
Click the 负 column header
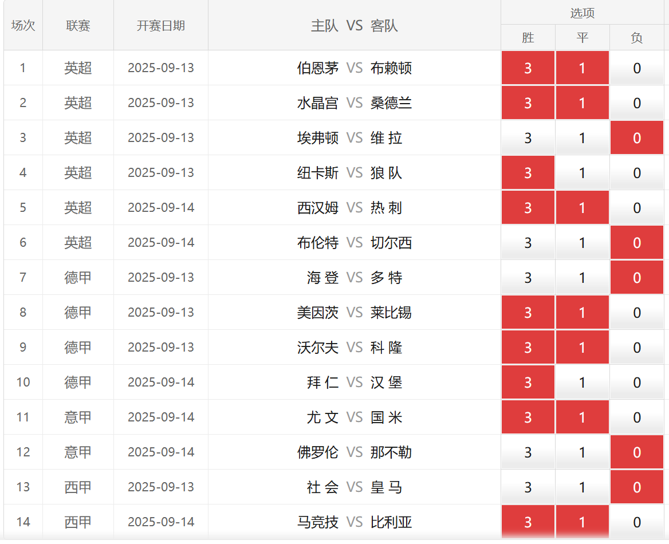637,38
